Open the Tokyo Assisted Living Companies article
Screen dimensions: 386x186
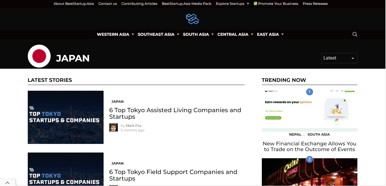(x=175, y=113)
